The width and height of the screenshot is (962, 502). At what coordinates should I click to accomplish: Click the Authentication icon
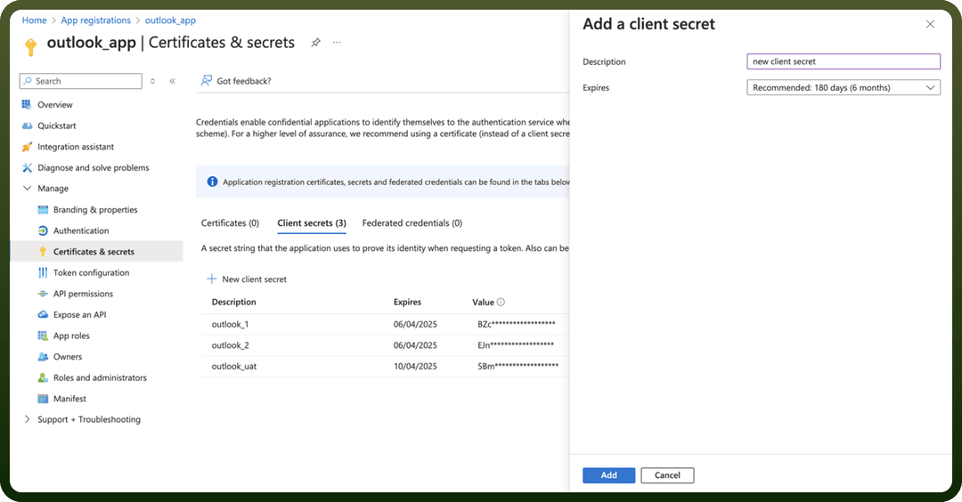point(43,231)
